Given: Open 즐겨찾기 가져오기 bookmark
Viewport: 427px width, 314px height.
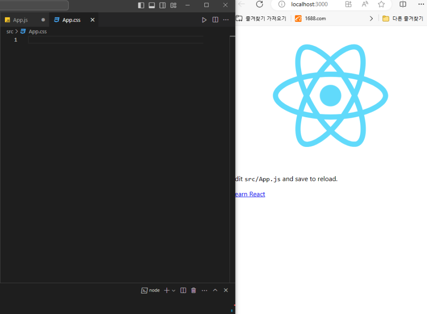Looking at the screenshot, I should point(261,19).
